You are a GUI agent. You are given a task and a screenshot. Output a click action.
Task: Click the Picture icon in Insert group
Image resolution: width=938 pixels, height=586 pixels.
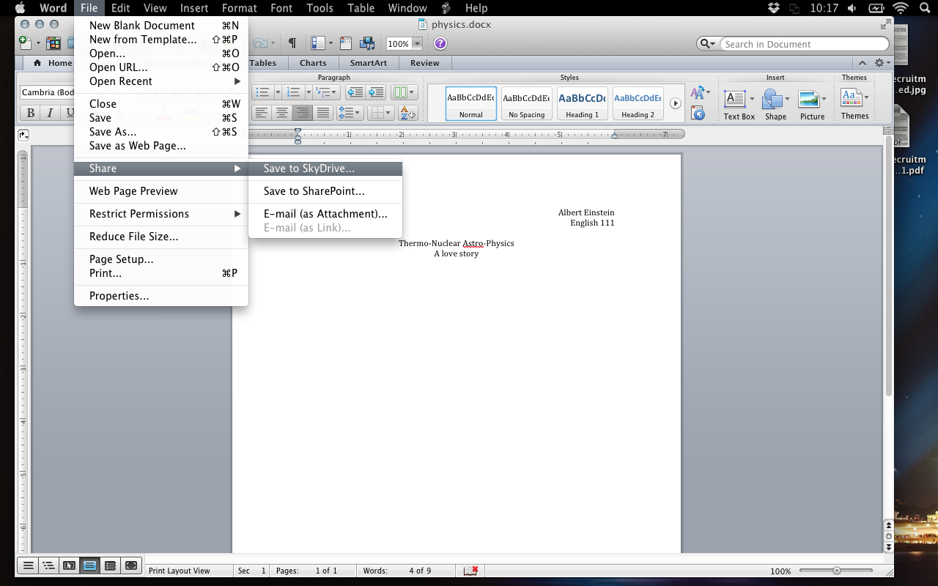811,104
